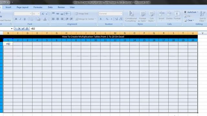Click Increase Indent icon
The width and height of the screenshot is (207, 116).
(x=71, y=19)
